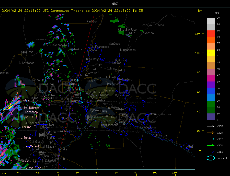
Task: Click the Potrerillos pink label
Action: (x=30, y=100)
